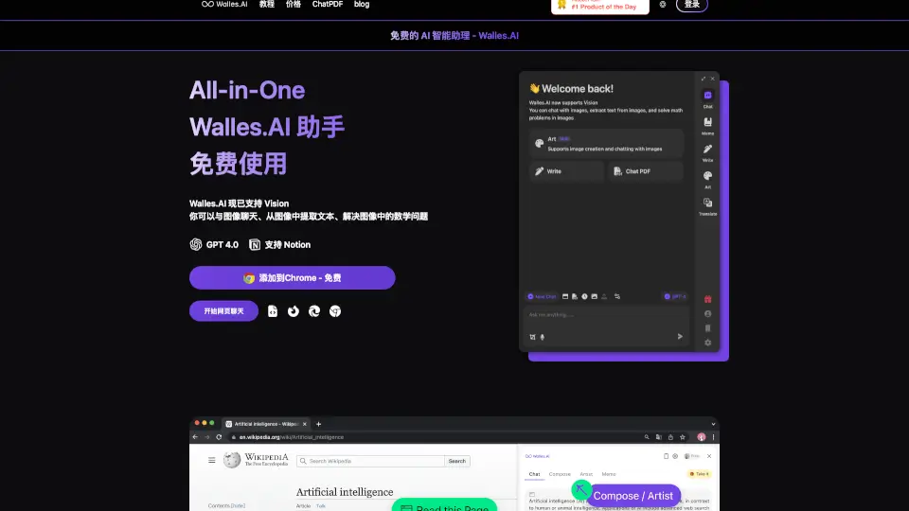Screen dimensions: 909x511
Task: Click the Firefox browser icon
Action: coord(294,311)
